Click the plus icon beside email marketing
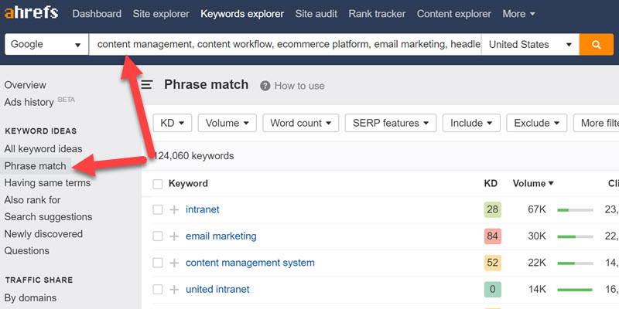619x309 pixels. click(174, 236)
